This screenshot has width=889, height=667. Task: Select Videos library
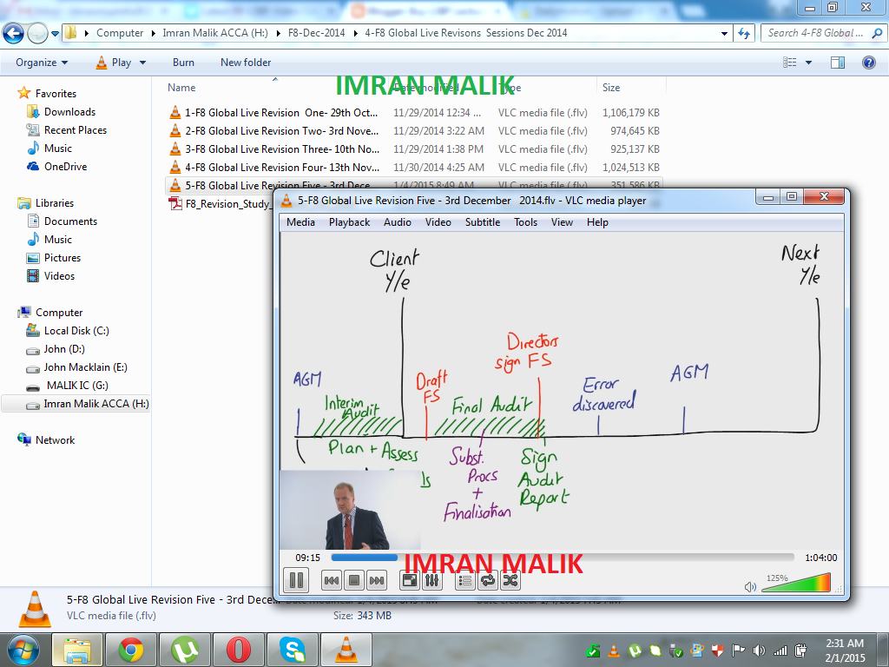tap(59, 275)
